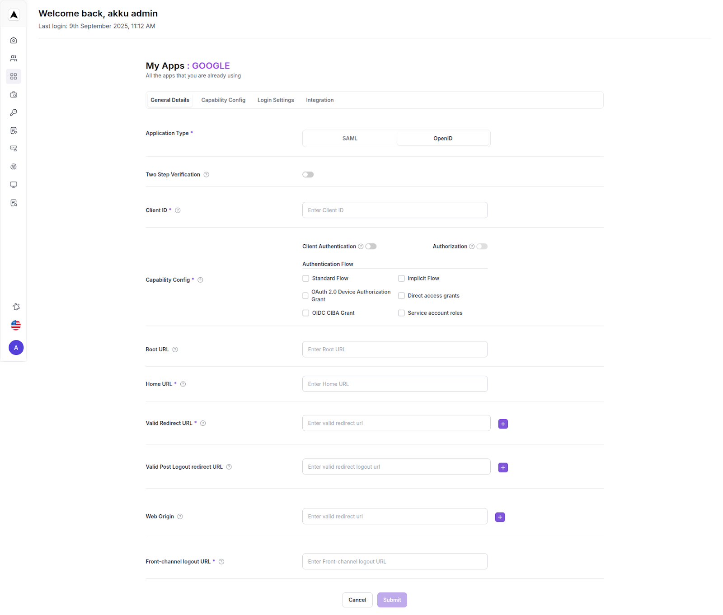Screen dimensions: 723x615
Task: Turn on Client Authentication
Action: [371, 246]
